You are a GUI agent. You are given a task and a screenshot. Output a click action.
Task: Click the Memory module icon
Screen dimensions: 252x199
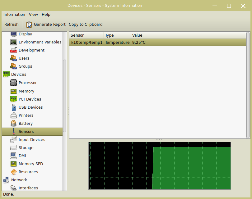pyautogui.click(x=13, y=91)
